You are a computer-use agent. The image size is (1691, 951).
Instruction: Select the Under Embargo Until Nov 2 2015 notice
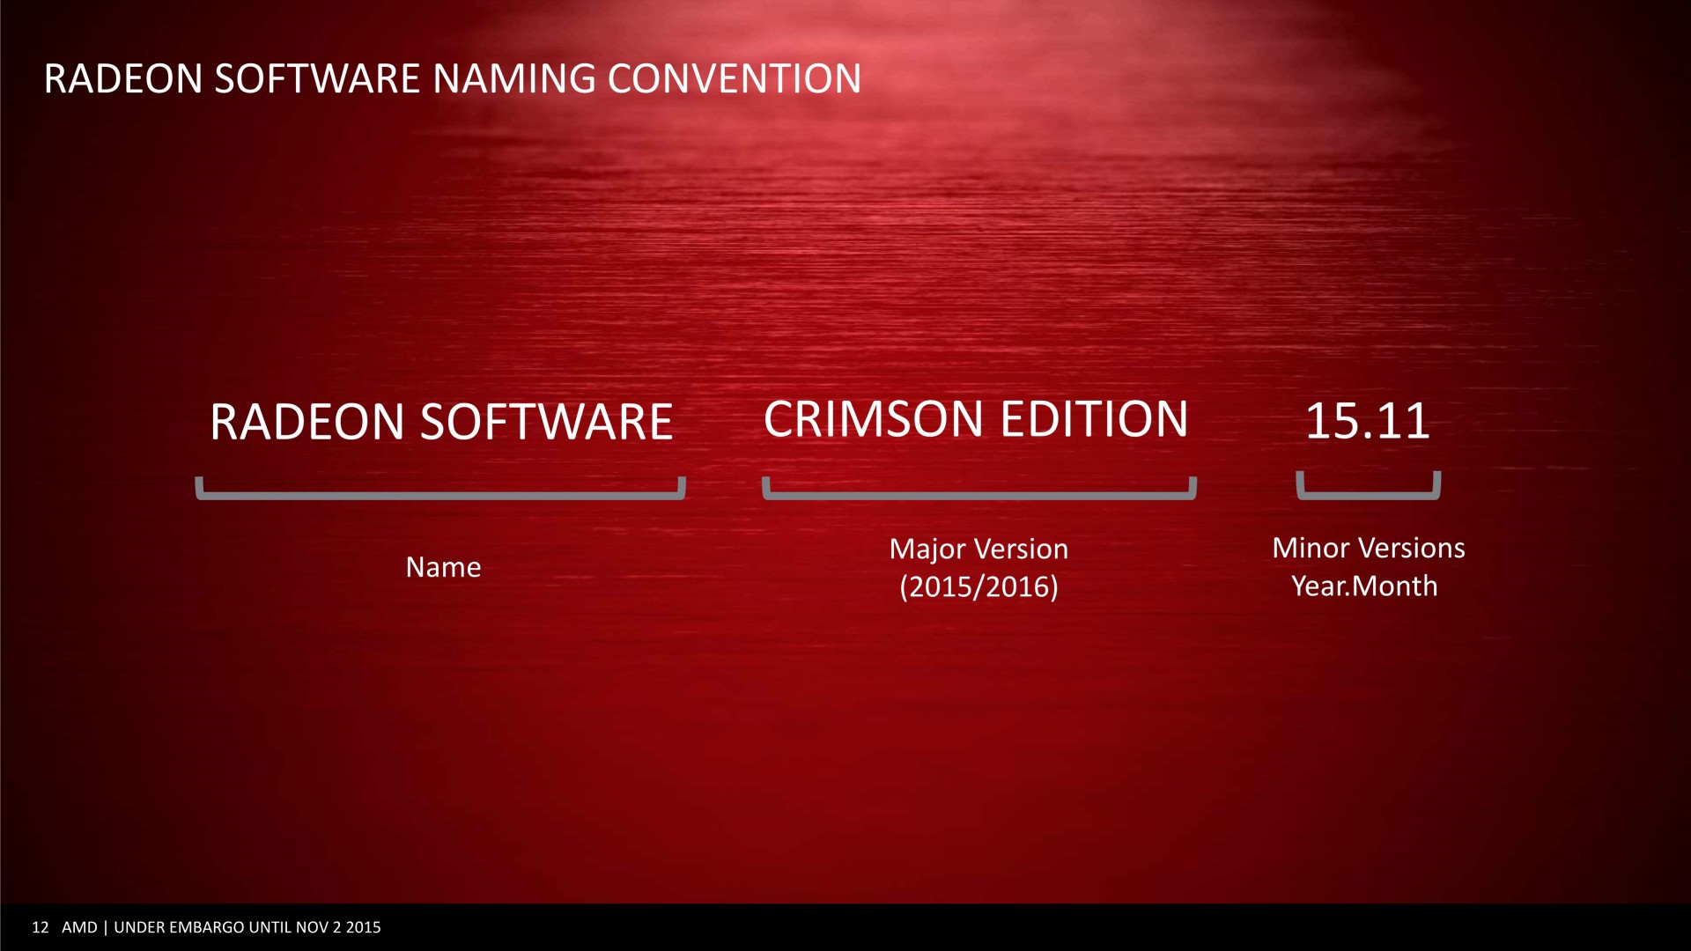(x=247, y=927)
